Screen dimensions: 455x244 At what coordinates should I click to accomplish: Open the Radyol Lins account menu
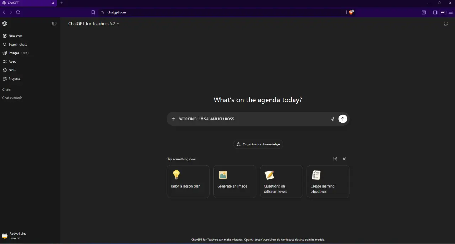click(30, 235)
